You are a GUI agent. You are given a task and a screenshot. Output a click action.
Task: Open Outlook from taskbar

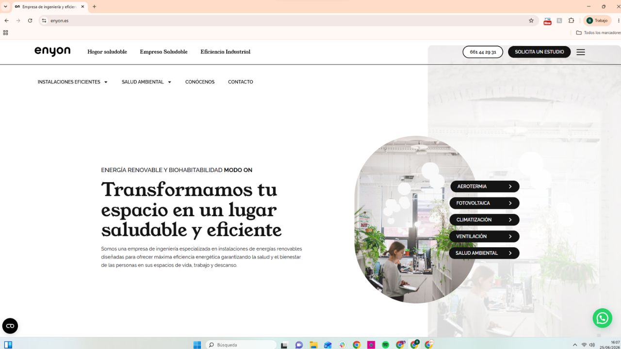pyautogui.click(x=328, y=345)
